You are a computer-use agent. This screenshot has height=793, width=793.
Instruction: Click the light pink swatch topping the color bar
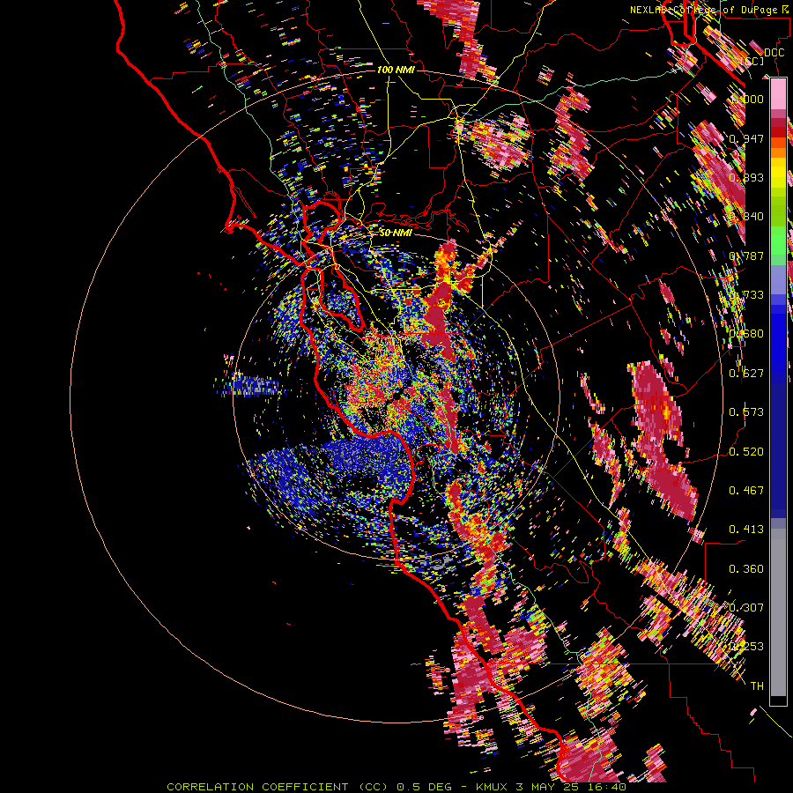point(778,94)
